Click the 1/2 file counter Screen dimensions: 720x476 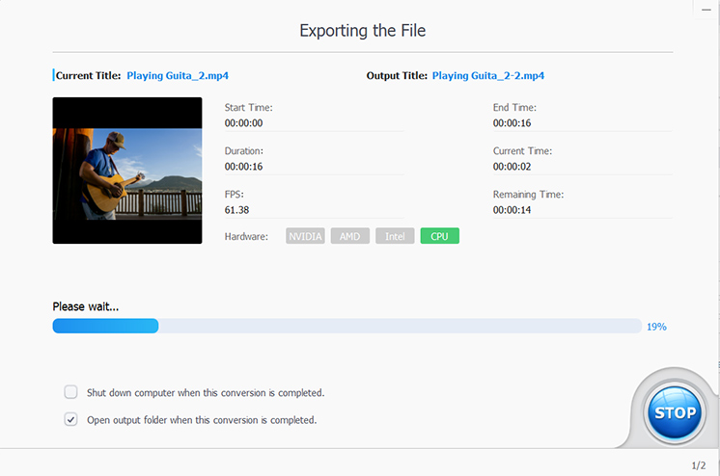(699, 465)
